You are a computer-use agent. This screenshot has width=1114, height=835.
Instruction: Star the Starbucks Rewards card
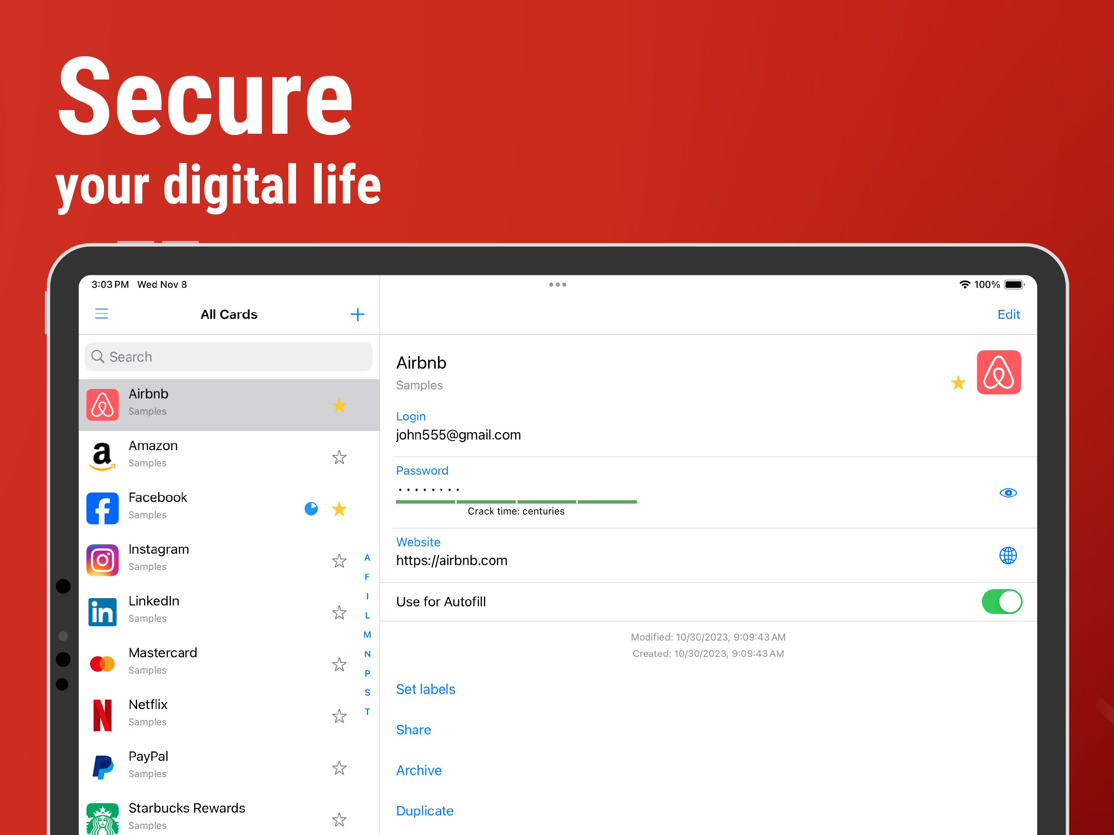click(x=339, y=820)
